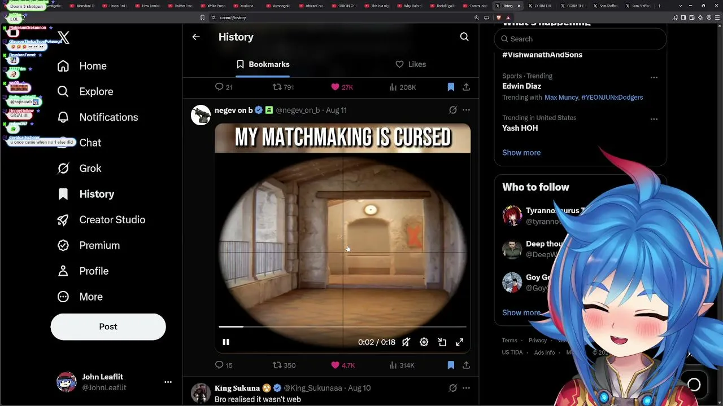Reply to the post with 21 replies
Screen dimensions: 723x406
click(x=224, y=87)
